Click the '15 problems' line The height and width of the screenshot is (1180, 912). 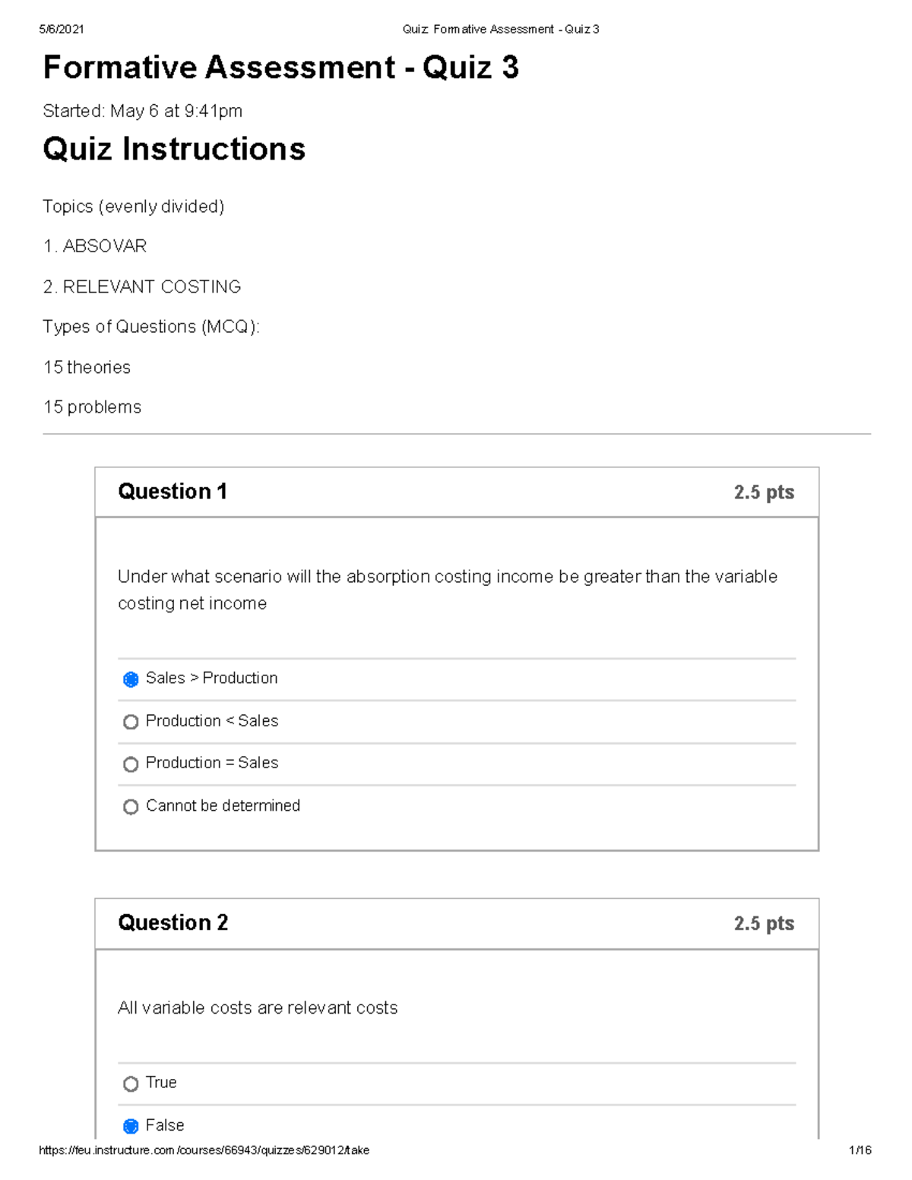[92, 407]
